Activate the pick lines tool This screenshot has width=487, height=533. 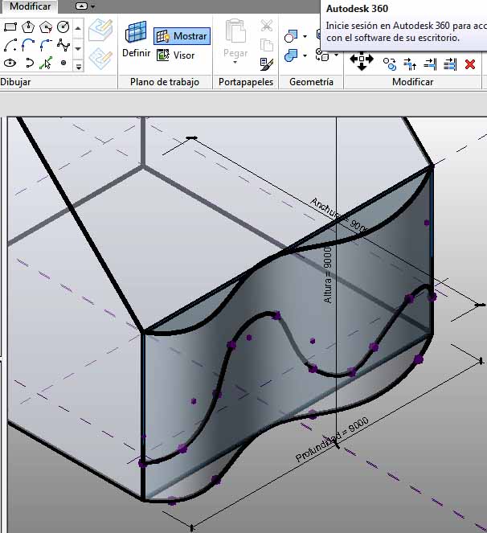click(x=46, y=63)
